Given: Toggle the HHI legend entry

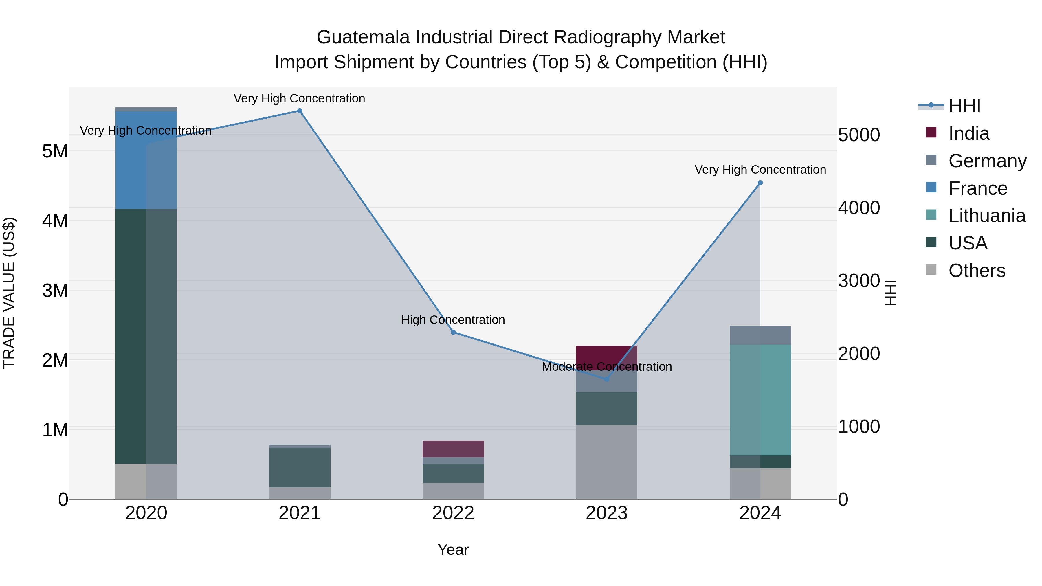Looking at the screenshot, I should [x=949, y=106].
